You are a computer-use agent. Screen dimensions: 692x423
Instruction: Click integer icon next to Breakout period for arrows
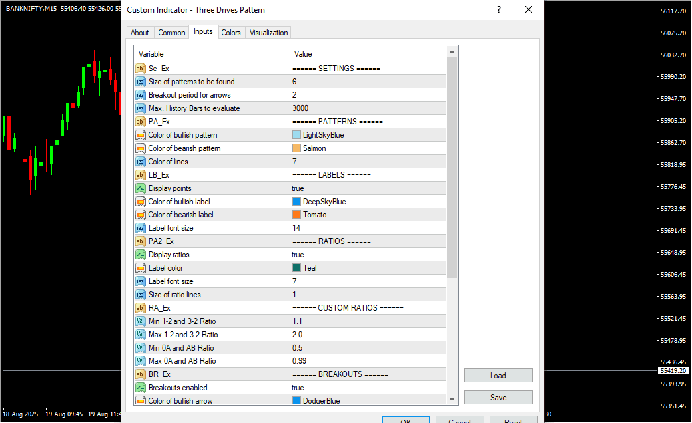click(x=141, y=95)
